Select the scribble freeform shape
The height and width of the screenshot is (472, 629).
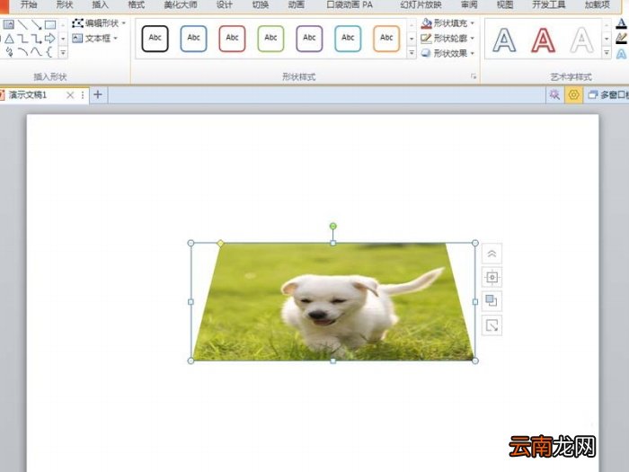9,52
